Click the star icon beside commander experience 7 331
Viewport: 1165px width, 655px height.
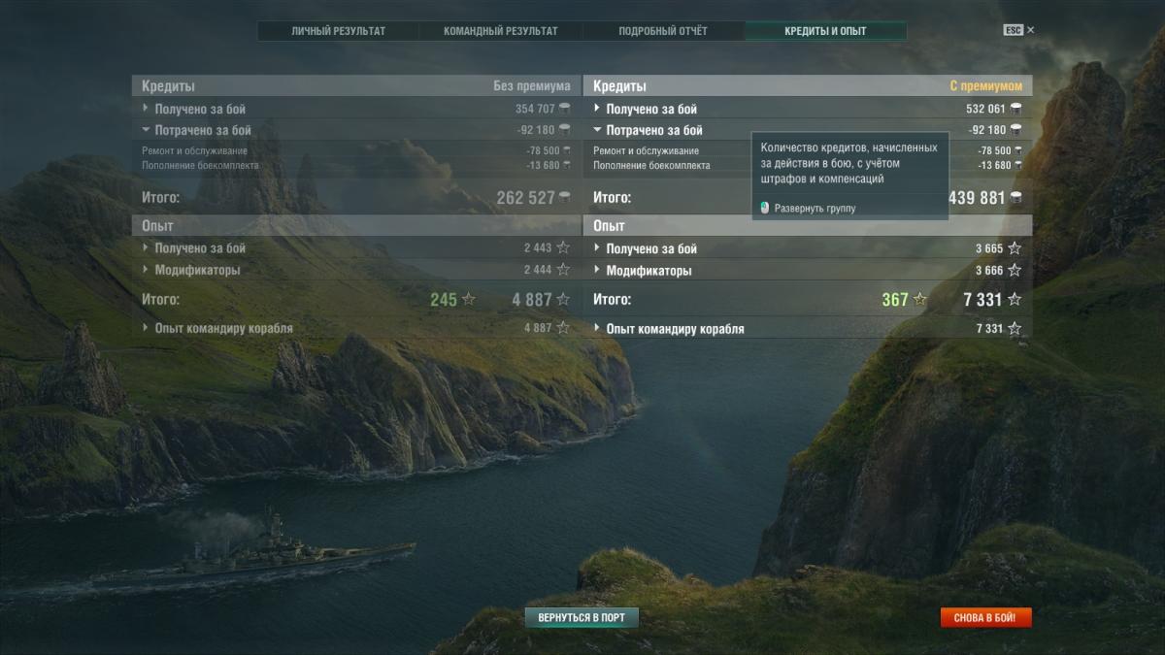point(1015,329)
